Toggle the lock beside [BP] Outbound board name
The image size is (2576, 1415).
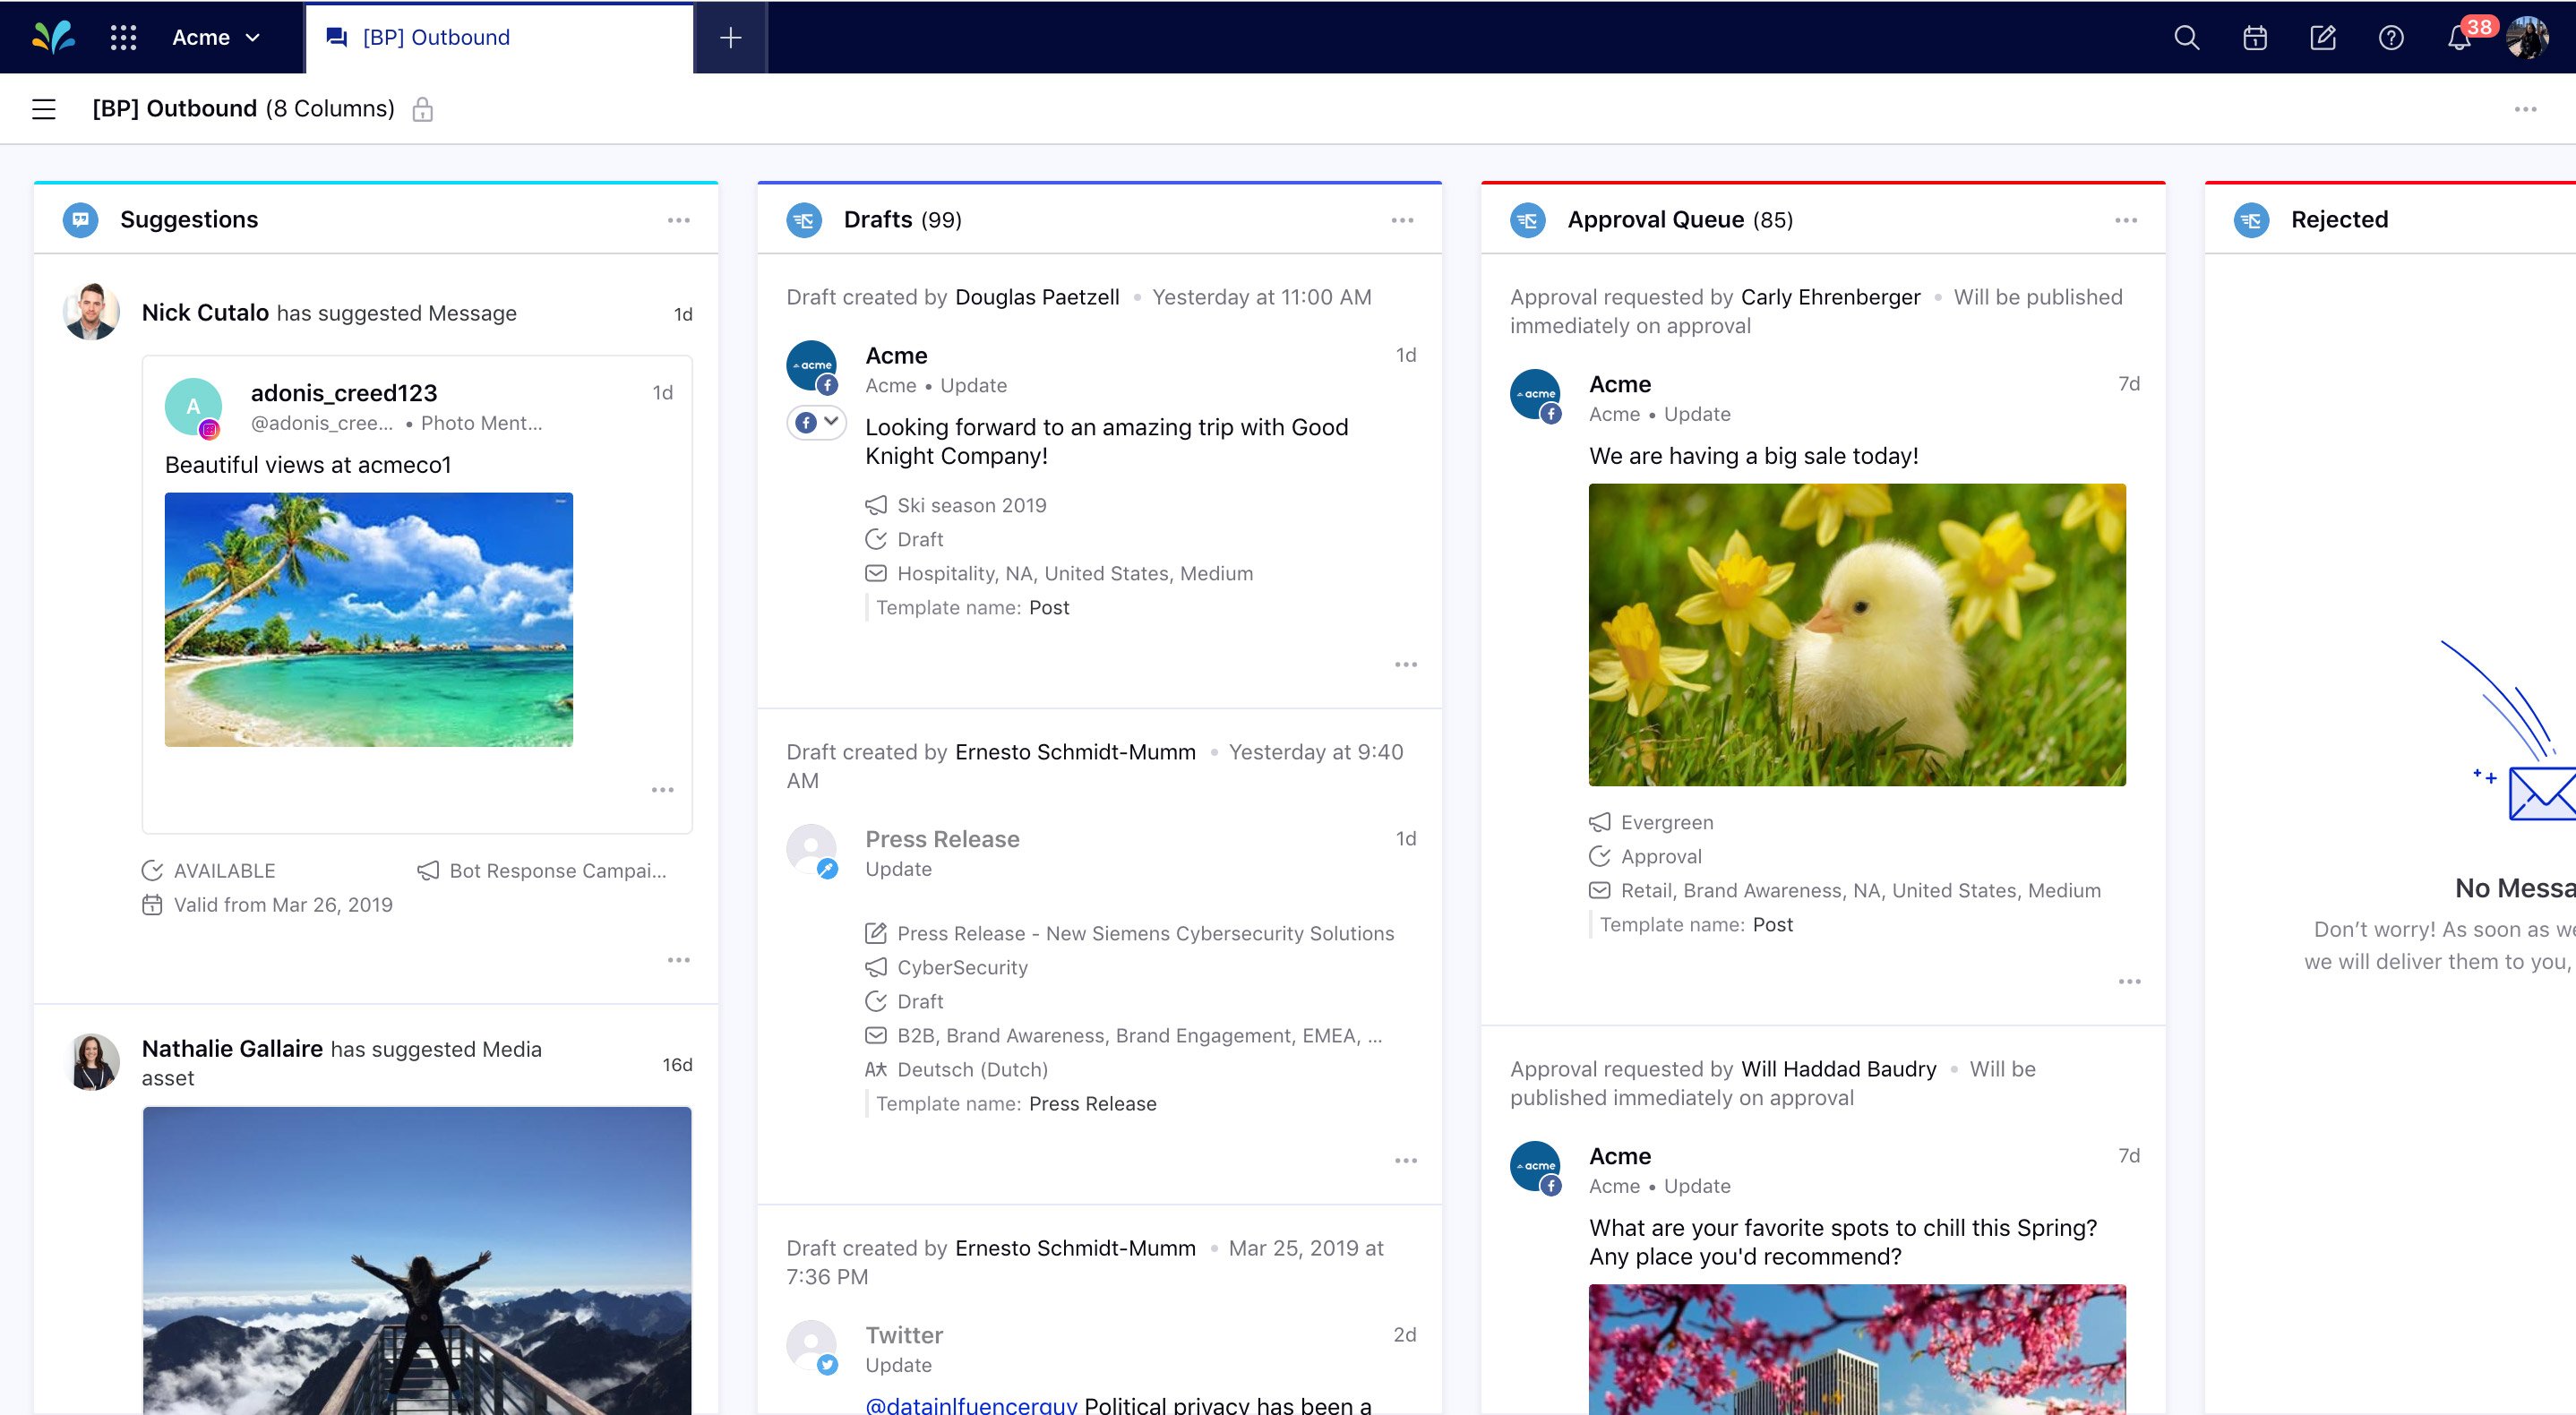(423, 108)
